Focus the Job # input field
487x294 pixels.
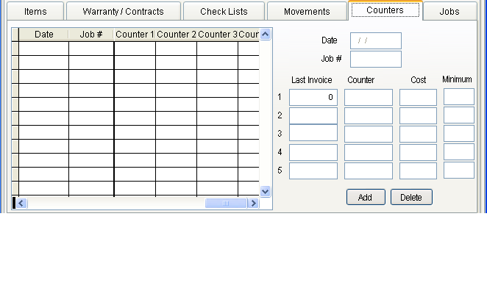click(375, 59)
